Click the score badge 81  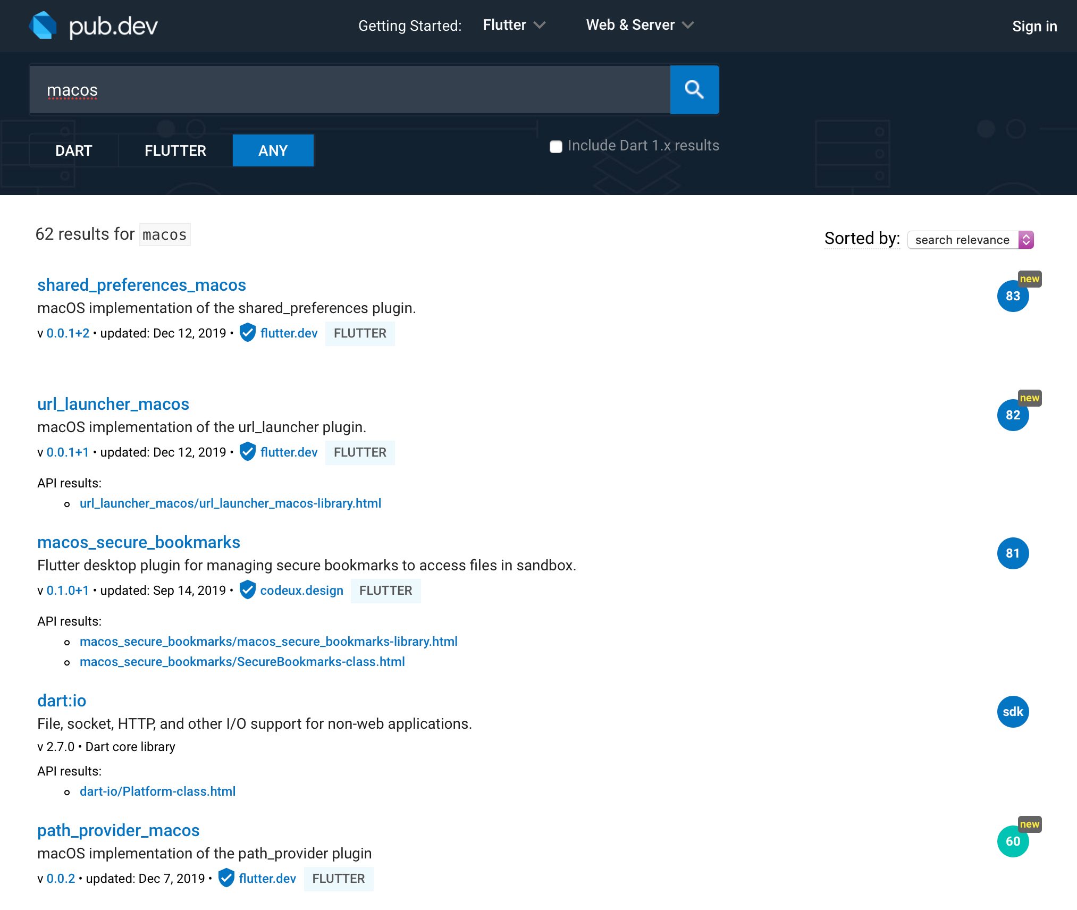[1013, 553]
